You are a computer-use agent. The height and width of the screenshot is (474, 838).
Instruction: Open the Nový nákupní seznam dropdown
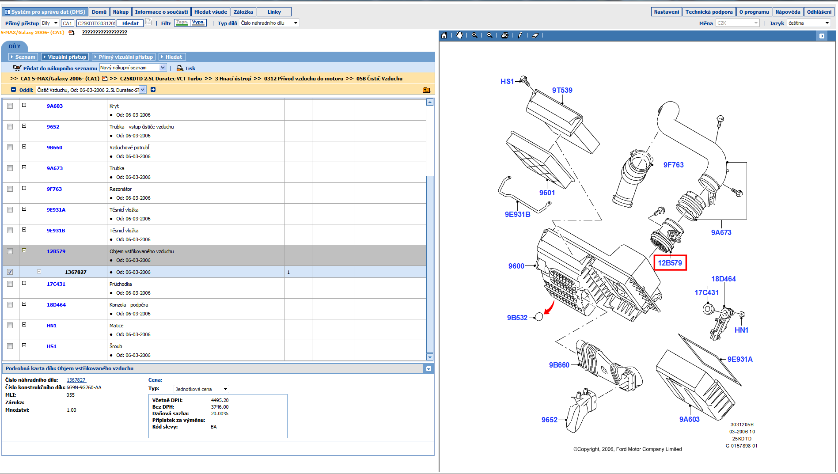pos(163,68)
